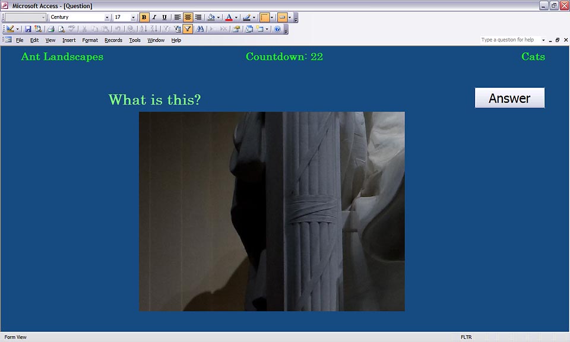
Task: Click the File Search icon
Action: [38, 28]
